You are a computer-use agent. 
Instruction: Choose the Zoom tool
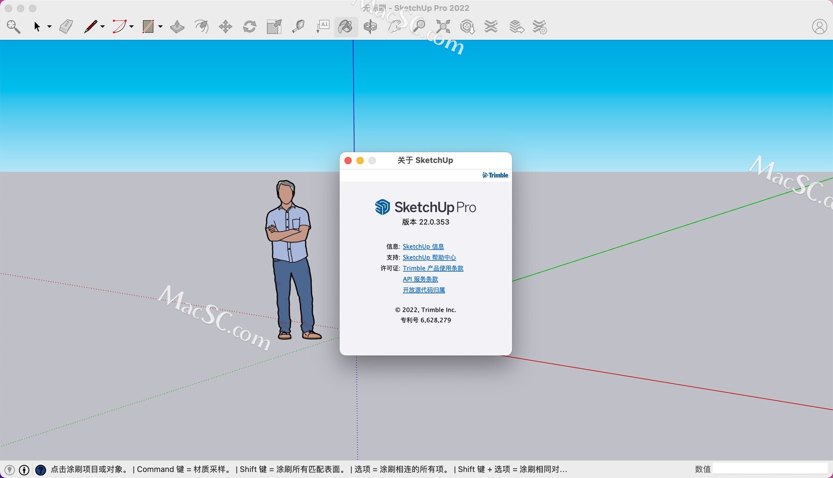click(x=419, y=26)
